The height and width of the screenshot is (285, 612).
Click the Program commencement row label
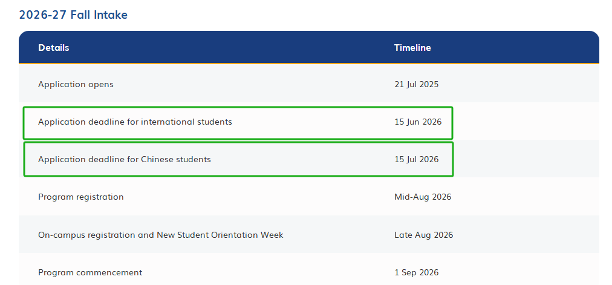[90, 272]
